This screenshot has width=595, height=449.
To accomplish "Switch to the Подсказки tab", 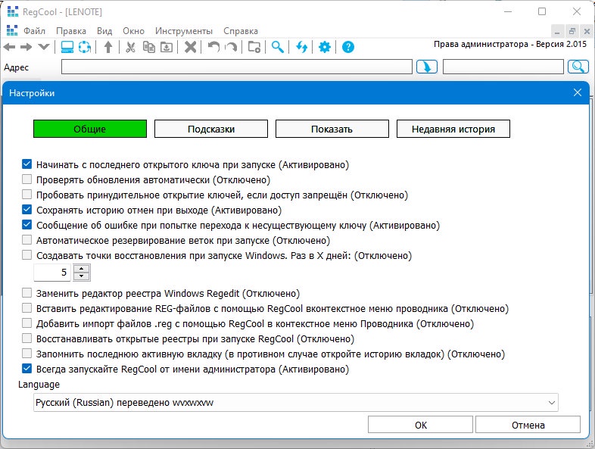I will 211,129.
